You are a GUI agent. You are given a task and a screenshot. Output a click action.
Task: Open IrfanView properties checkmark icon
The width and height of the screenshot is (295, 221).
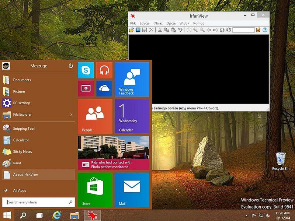point(258,30)
